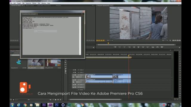
Task: Click trash Clear icon in Project panel
Action: click(x=60, y=100)
